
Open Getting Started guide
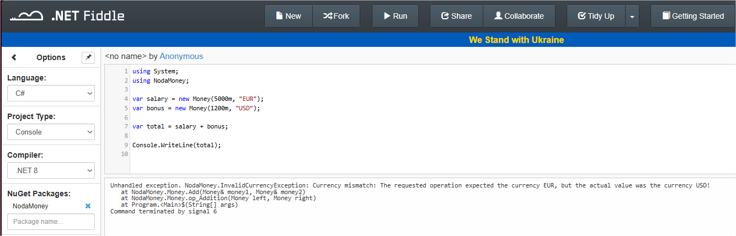[693, 16]
